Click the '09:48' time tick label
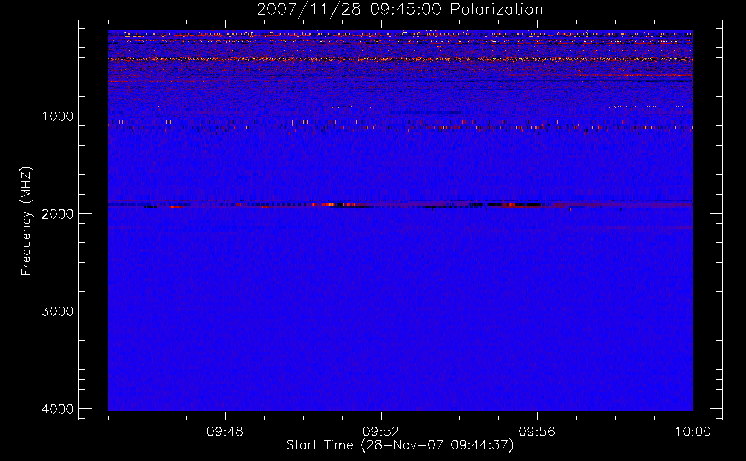This screenshot has height=461, width=746. (x=225, y=432)
